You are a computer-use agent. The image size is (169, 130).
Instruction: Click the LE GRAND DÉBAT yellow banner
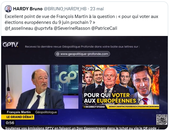click(18, 117)
